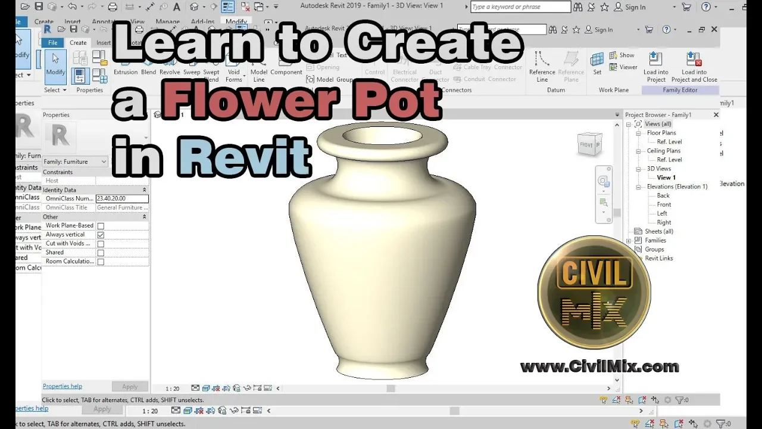Switch to Insert tab in front window
The height and width of the screenshot is (429, 762).
click(x=103, y=43)
